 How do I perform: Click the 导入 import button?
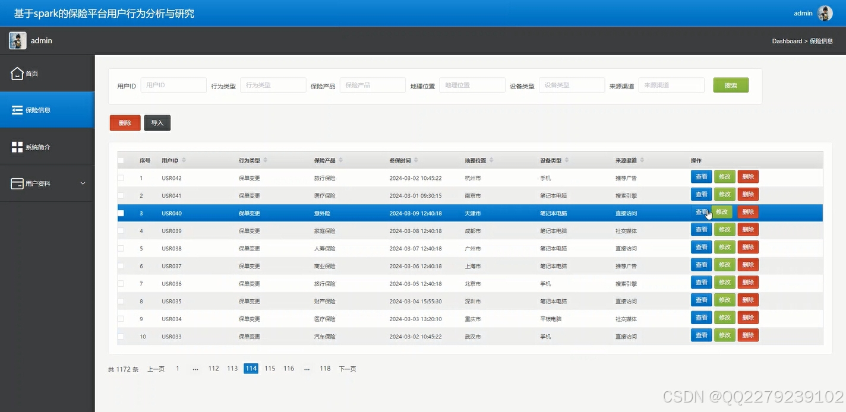(157, 123)
